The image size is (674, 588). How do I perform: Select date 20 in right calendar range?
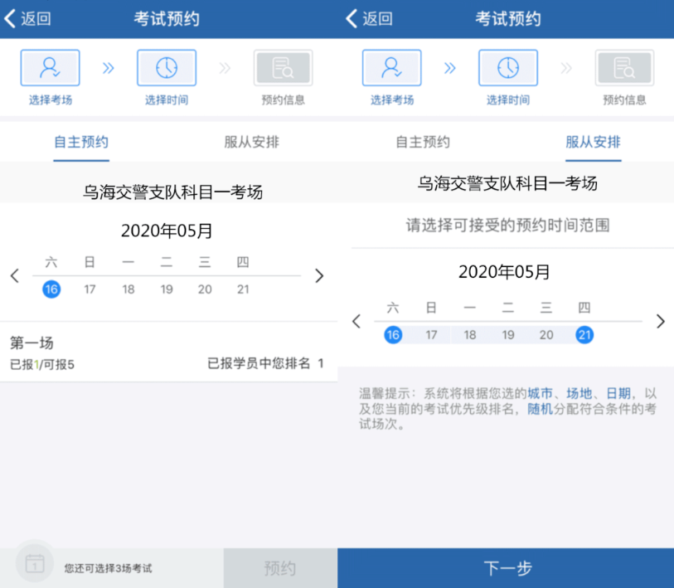547,335
